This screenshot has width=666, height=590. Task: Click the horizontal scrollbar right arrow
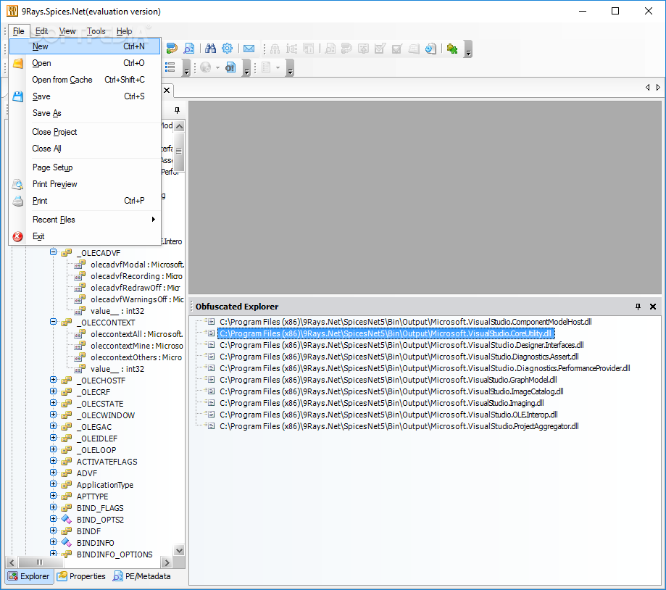pyautogui.click(x=167, y=562)
